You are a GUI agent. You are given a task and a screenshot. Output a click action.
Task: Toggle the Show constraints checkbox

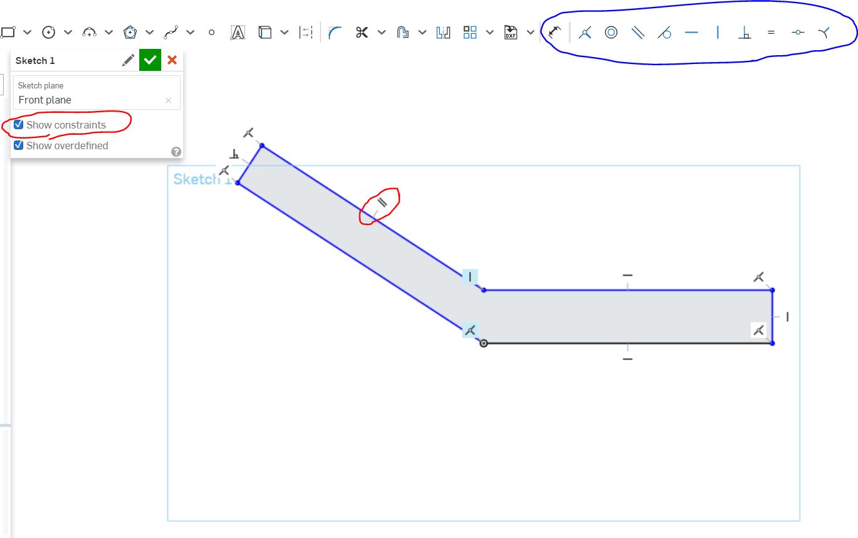click(18, 124)
